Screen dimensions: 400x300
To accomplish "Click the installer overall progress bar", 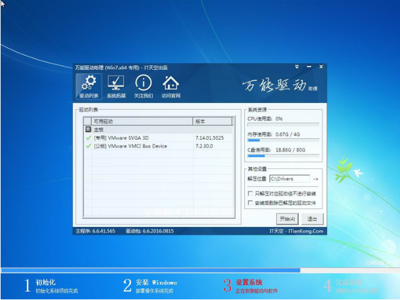I will point(200,270).
